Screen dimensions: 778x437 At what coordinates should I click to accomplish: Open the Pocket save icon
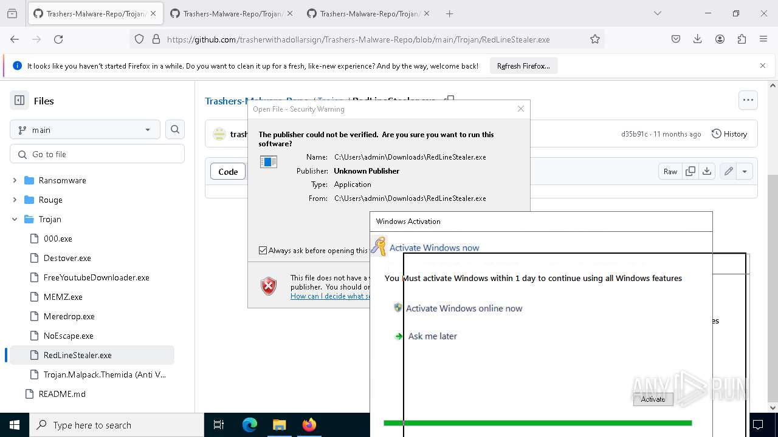click(676, 39)
